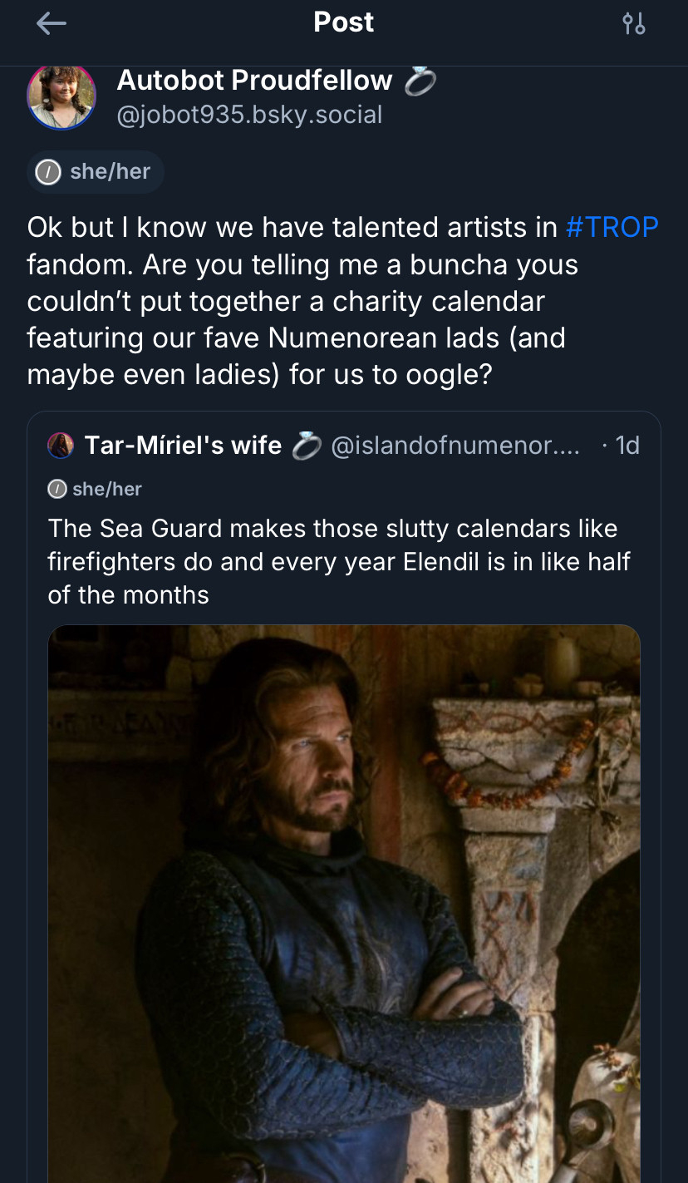Viewport: 688px width, 1183px height.
Task: Visit the @jobot935.bsky.social handle
Action: point(249,114)
